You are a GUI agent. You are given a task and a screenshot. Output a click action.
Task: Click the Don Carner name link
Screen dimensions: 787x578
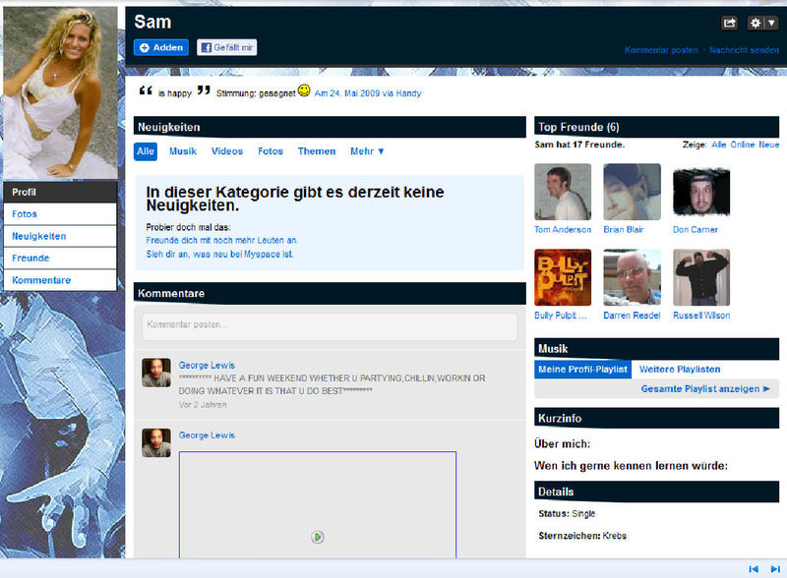[696, 230]
